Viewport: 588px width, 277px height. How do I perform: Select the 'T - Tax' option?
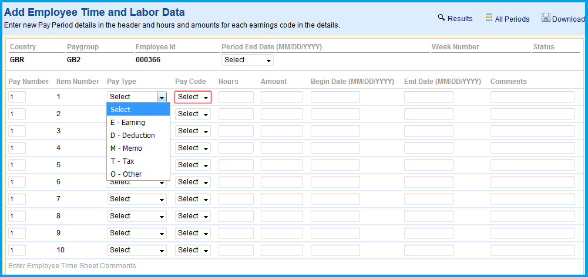click(x=122, y=161)
